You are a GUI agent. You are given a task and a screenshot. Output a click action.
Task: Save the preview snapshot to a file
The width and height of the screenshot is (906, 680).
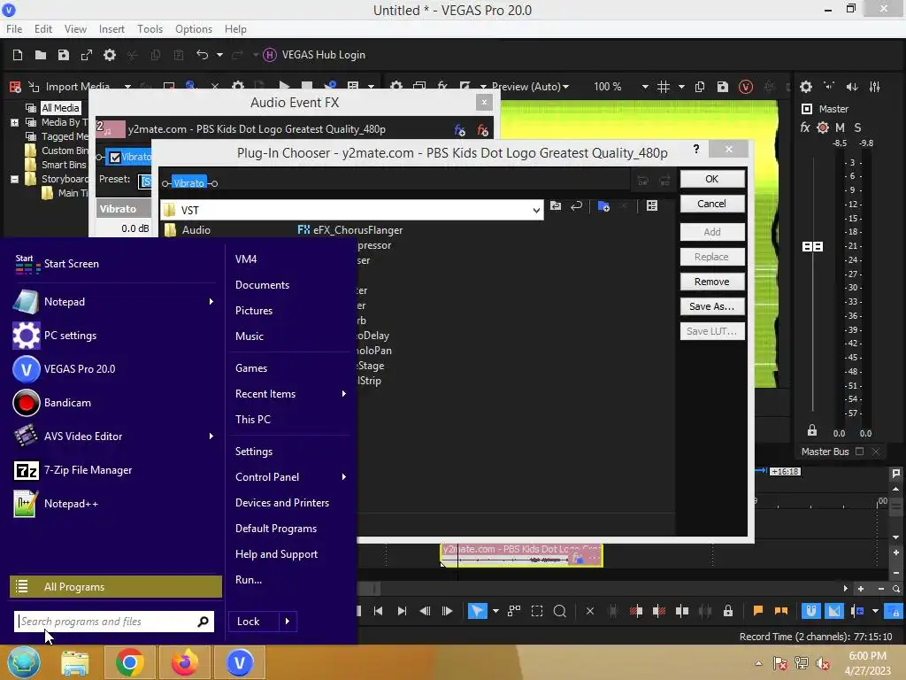(722, 87)
